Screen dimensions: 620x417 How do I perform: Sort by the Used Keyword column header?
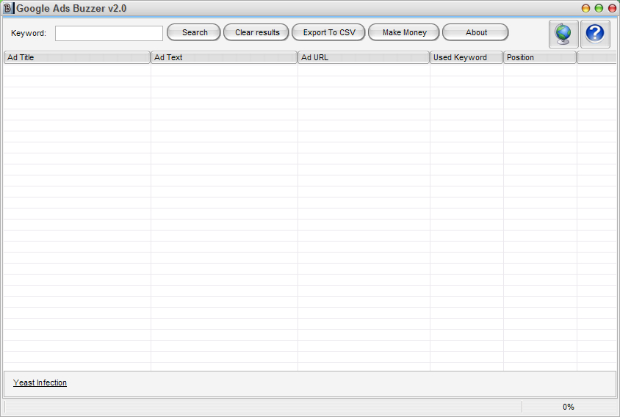click(466, 57)
